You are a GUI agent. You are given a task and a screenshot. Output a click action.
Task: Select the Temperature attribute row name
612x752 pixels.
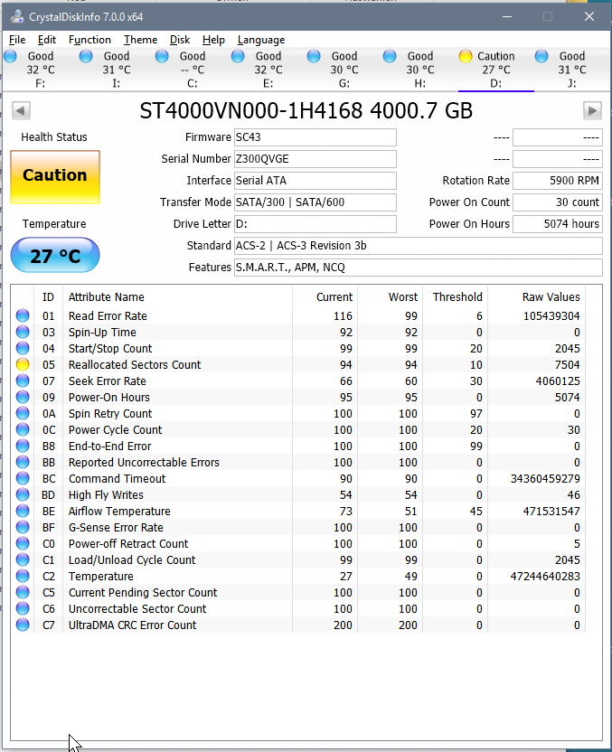[100, 577]
